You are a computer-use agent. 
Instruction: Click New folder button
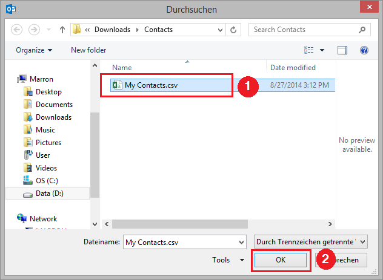(88, 50)
